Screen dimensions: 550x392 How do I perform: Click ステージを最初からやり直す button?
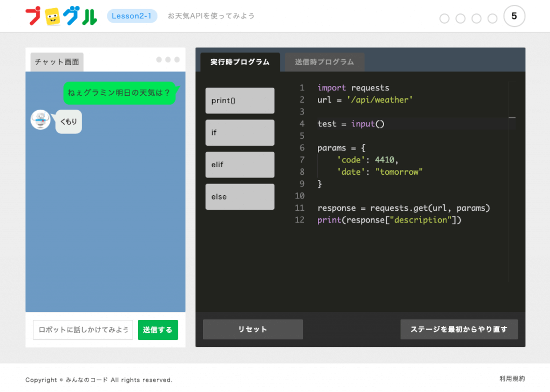(x=459, y=329)
